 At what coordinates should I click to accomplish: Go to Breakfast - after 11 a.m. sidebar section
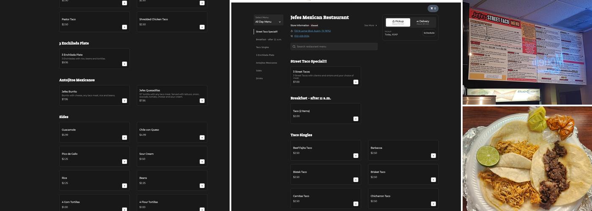click(269, 39)
